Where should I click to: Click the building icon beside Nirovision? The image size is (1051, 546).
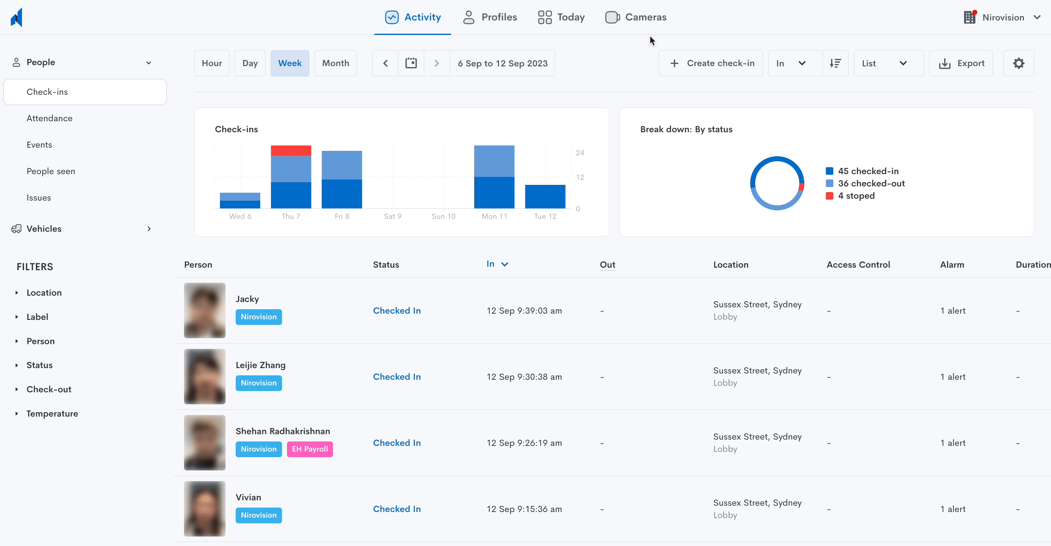(x=969, y=17)
